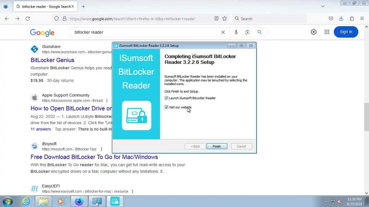Start Google voice search microphone
The height and width of the screenshot is (207, 369).
tap(236, 32)
